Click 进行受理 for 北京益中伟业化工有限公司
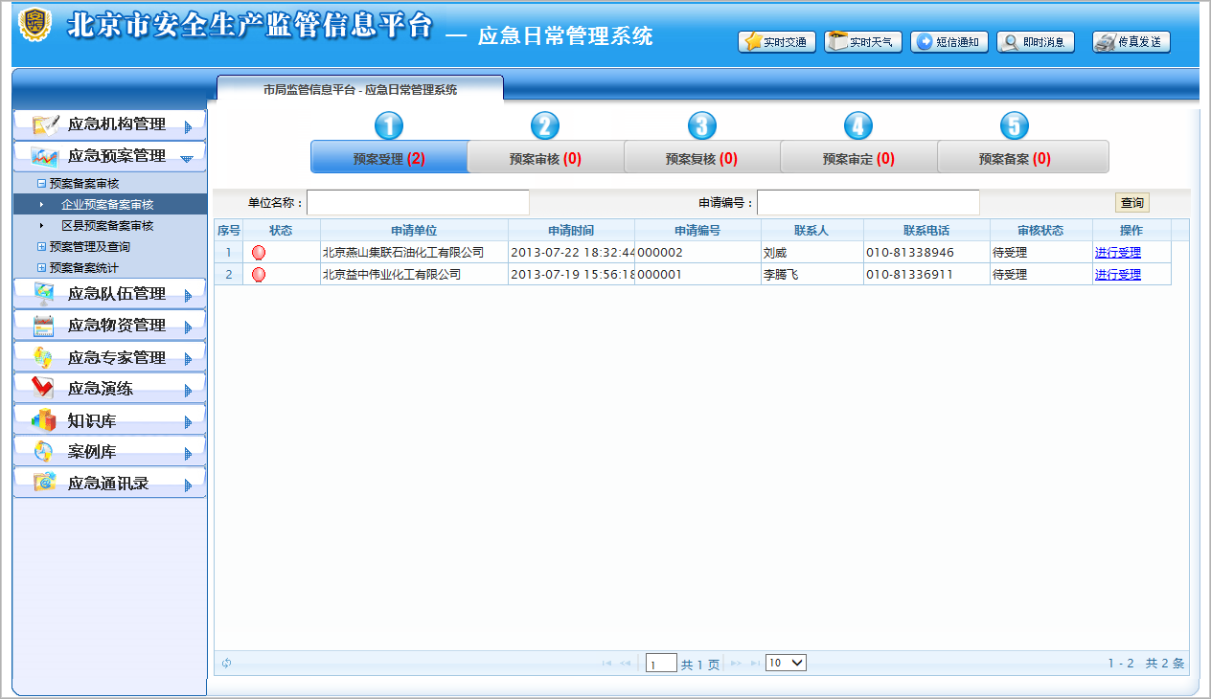The height and width of the screenshot is (699, 1211). pyautogui.click(x=1118, y=275)
